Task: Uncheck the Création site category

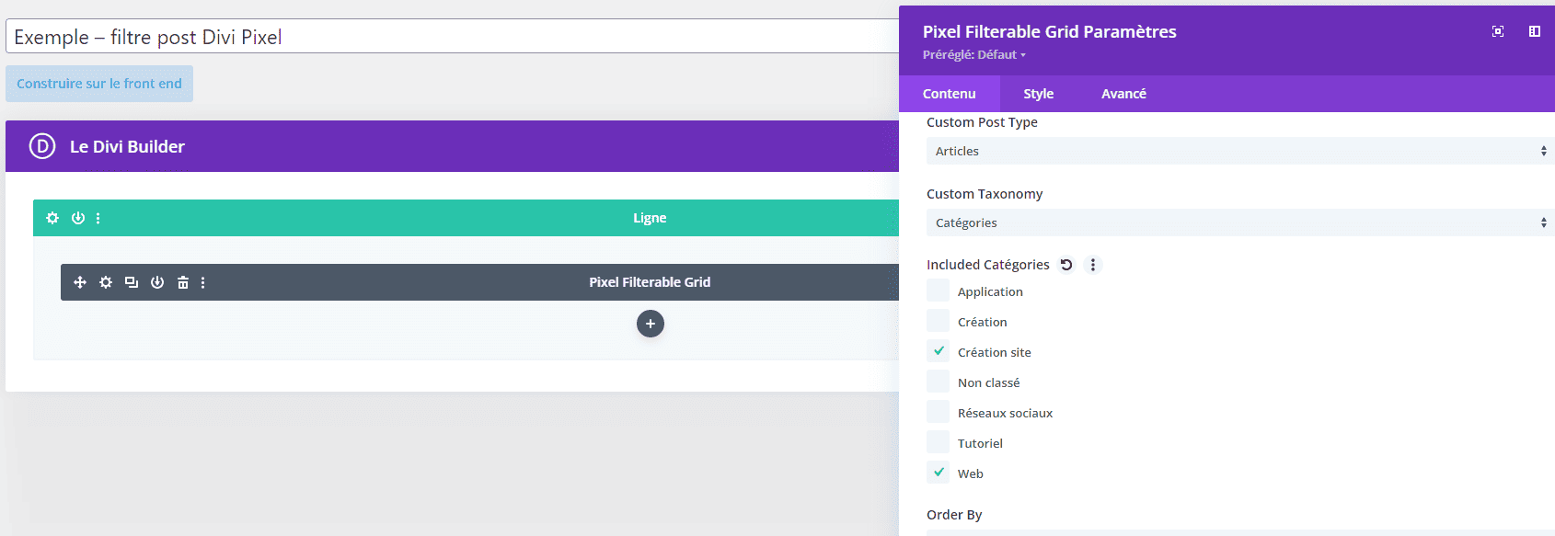Action: 938,351
